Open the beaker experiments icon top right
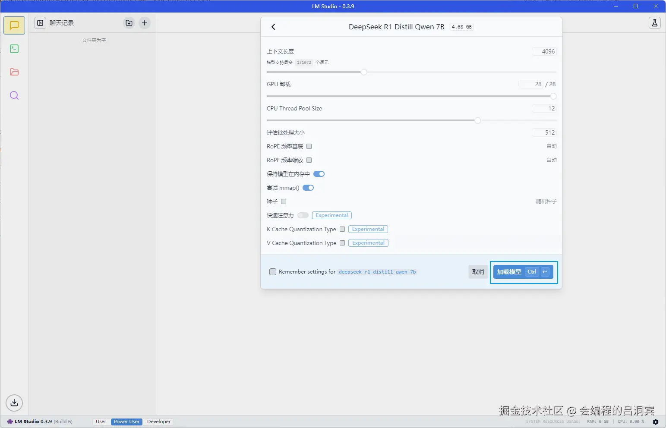Image resolution: width=666 pixels, height=428 pixels. pos(655,23)
